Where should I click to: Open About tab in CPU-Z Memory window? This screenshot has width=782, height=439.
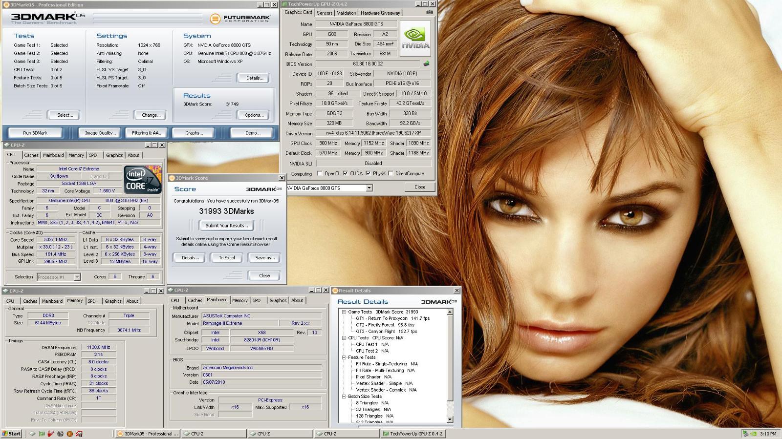132,301
